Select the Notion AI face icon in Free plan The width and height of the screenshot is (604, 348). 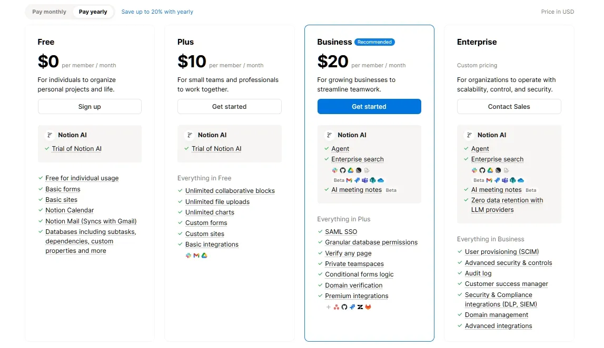point(48,135)
